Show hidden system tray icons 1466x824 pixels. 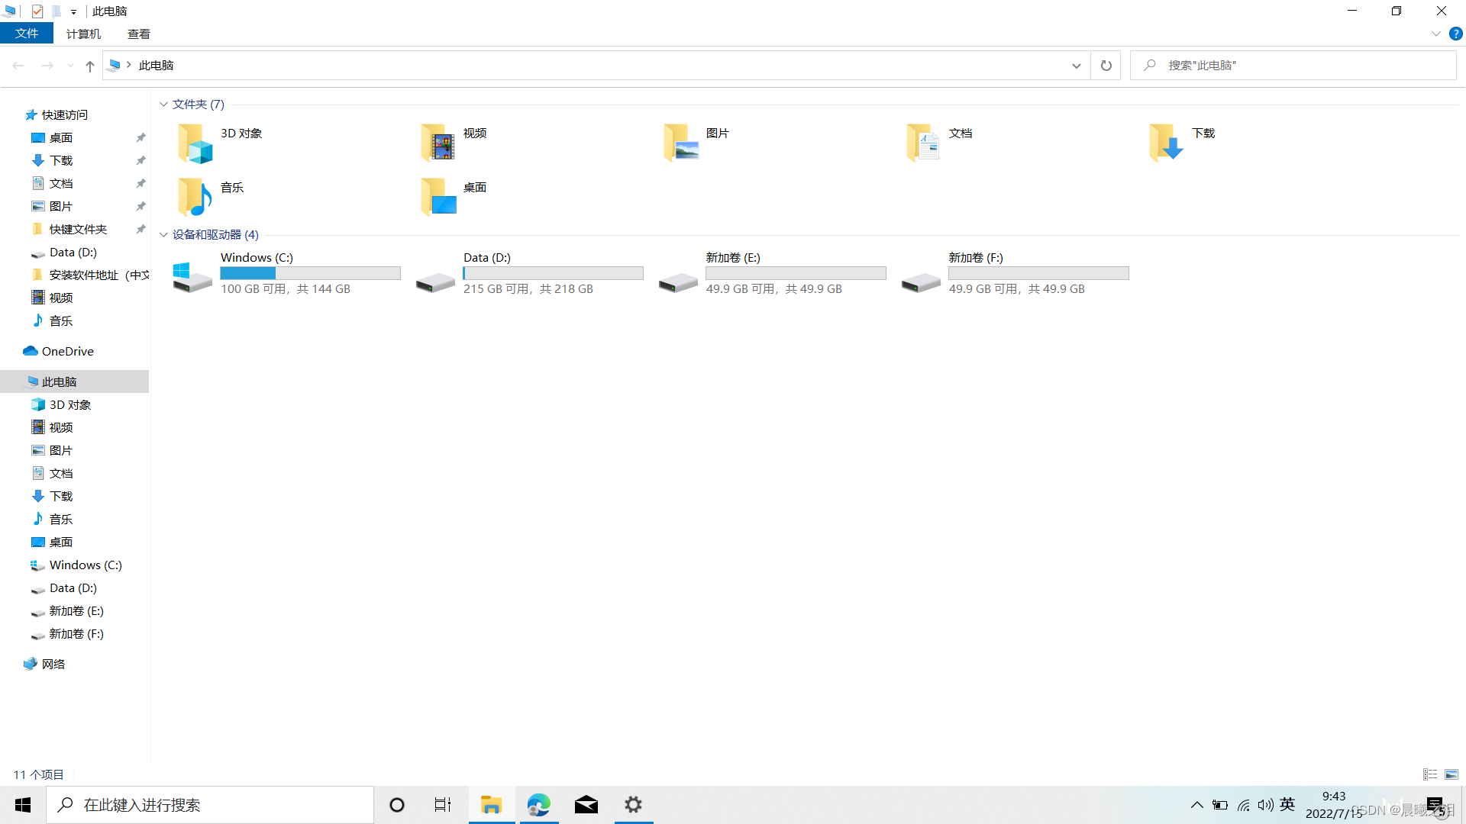pyautogui.click(x=1197, y=805)
